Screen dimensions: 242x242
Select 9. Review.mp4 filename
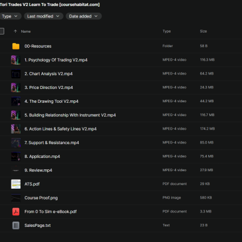tap(38, 170)
